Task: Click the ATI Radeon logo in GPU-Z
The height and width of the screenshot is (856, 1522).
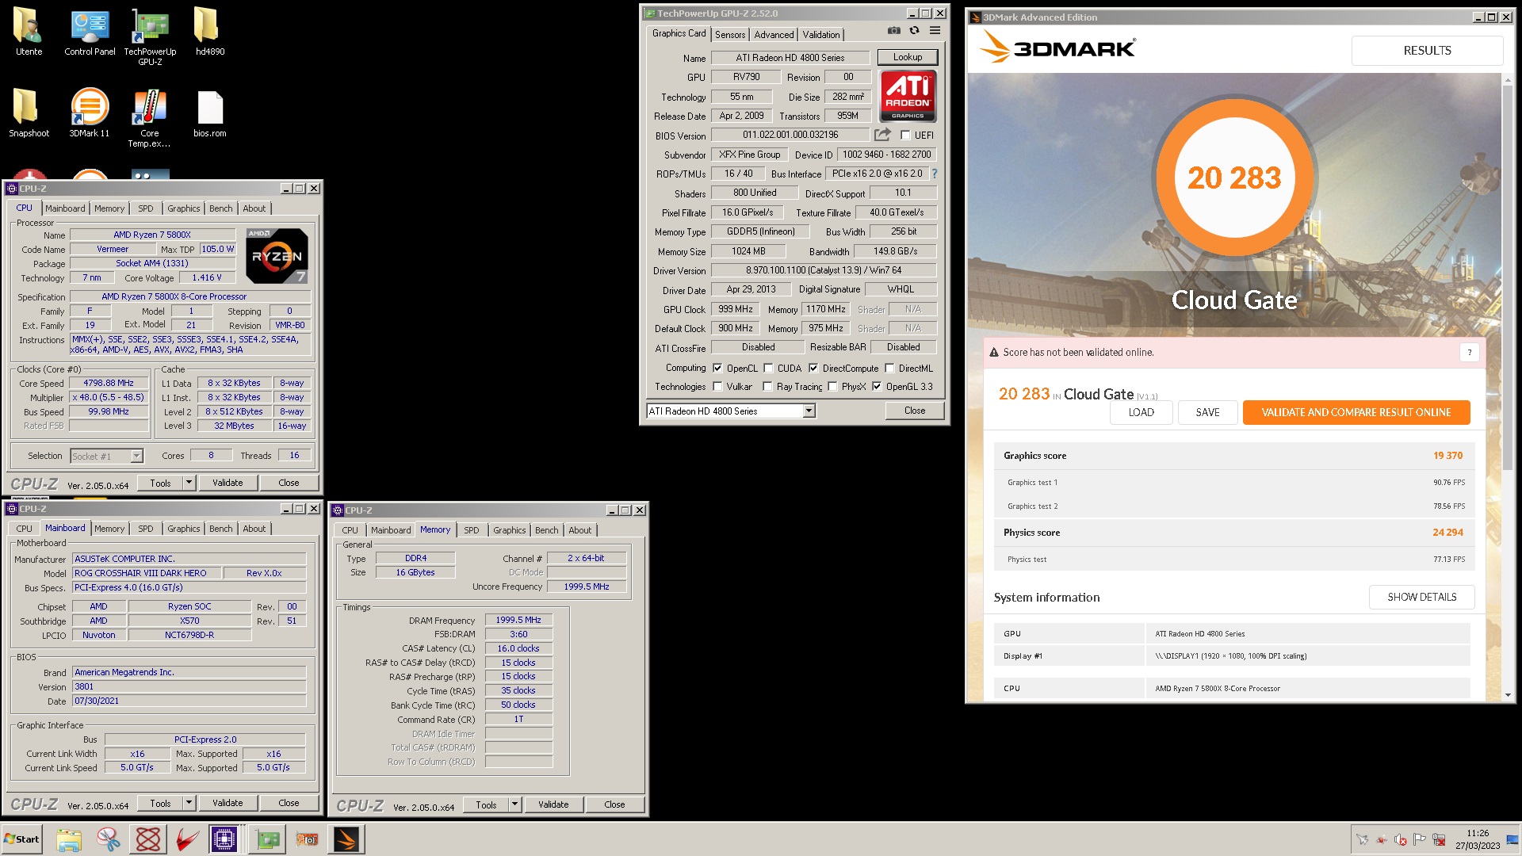Action: click(908, 95)
